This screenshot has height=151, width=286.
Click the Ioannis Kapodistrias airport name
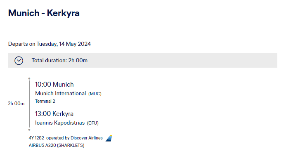60,123
